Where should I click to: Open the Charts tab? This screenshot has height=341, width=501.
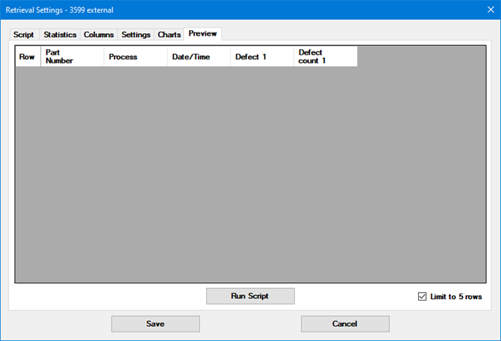[x=169, y=35]
